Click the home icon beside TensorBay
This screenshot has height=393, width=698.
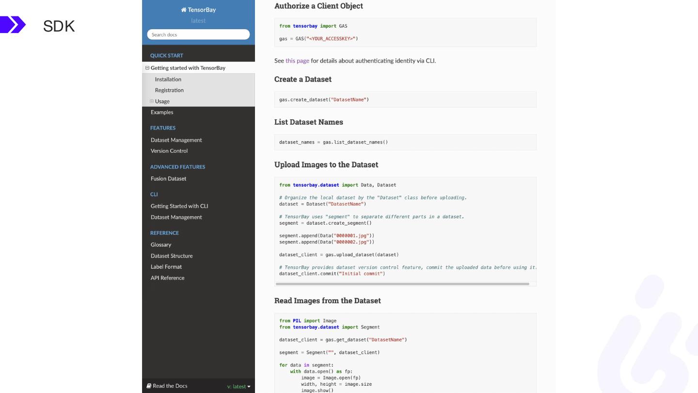(184, 10)
